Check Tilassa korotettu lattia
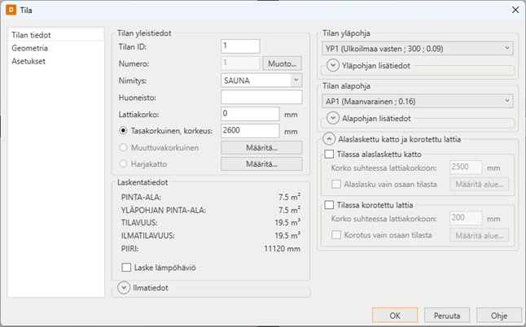526x327 pixels. coord(330,206)
